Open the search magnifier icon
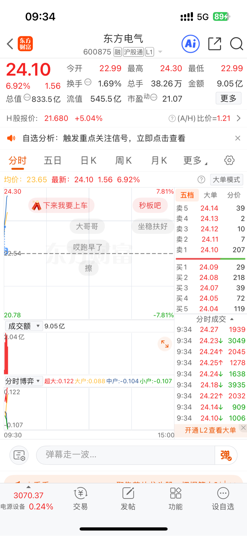The image size is (247, 536). (236, 44)
